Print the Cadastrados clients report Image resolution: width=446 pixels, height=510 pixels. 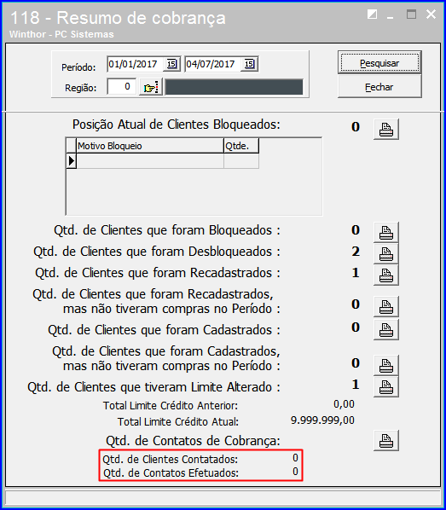click(x=386, y=329)
